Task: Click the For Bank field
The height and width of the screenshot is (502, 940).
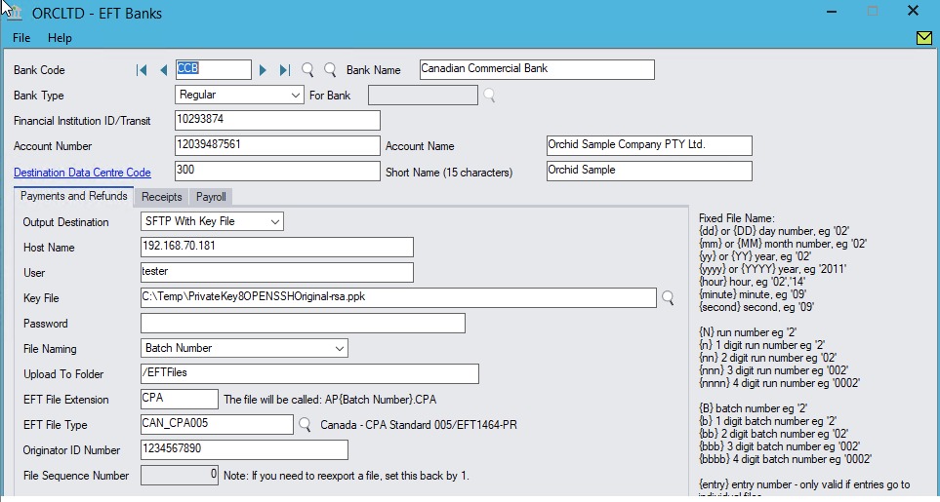Action: click(424, 96)
